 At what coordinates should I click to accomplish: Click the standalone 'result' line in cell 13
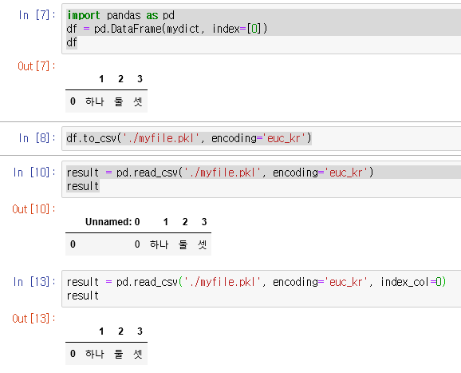click(x=83, y=296)
